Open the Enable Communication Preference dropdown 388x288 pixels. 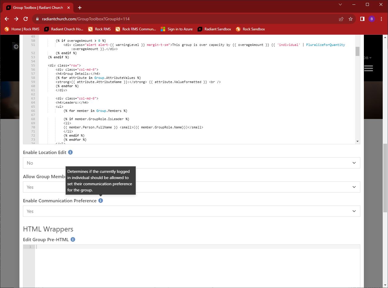click(x=191, y=211)
